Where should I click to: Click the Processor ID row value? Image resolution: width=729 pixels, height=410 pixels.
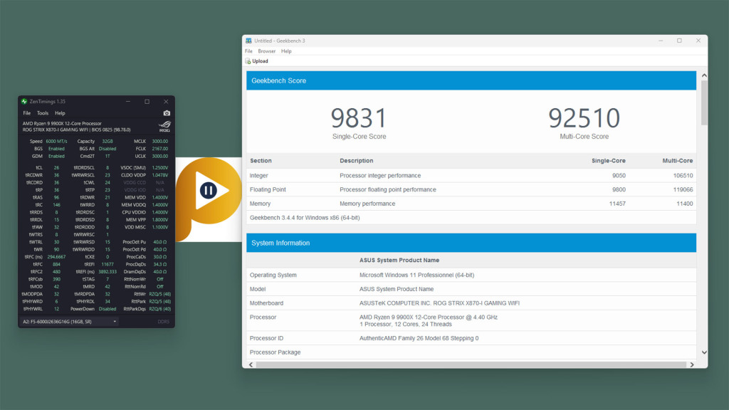[x=419, y=338]
